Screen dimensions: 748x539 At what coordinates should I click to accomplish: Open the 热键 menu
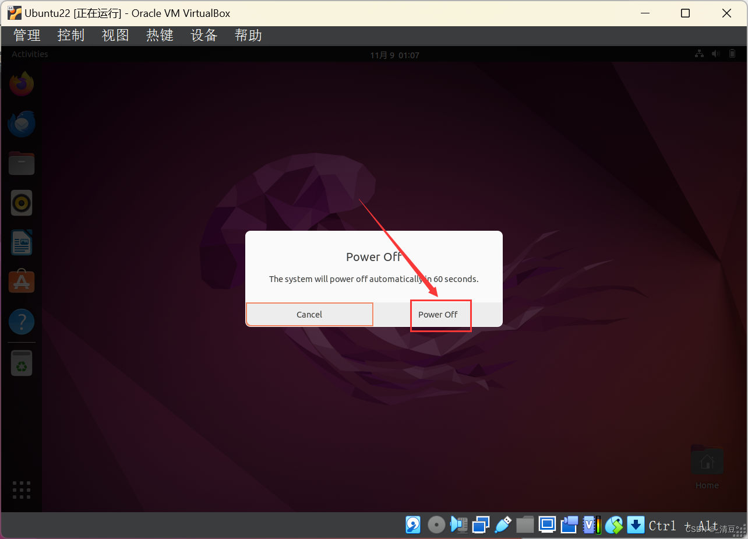pos(160,36)
